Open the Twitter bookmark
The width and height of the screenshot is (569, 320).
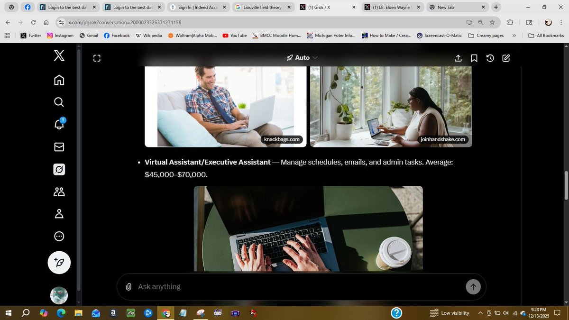coord(31,36)
